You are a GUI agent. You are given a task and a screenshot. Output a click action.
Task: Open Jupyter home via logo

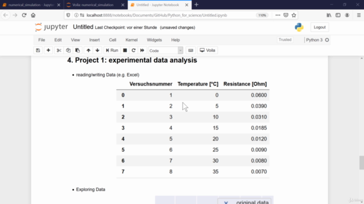click(51, 27)
